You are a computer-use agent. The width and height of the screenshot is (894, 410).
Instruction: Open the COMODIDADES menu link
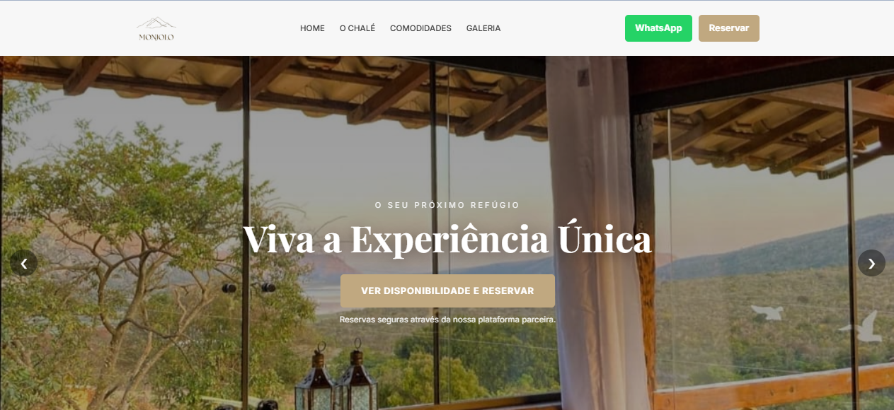point(420,28)
